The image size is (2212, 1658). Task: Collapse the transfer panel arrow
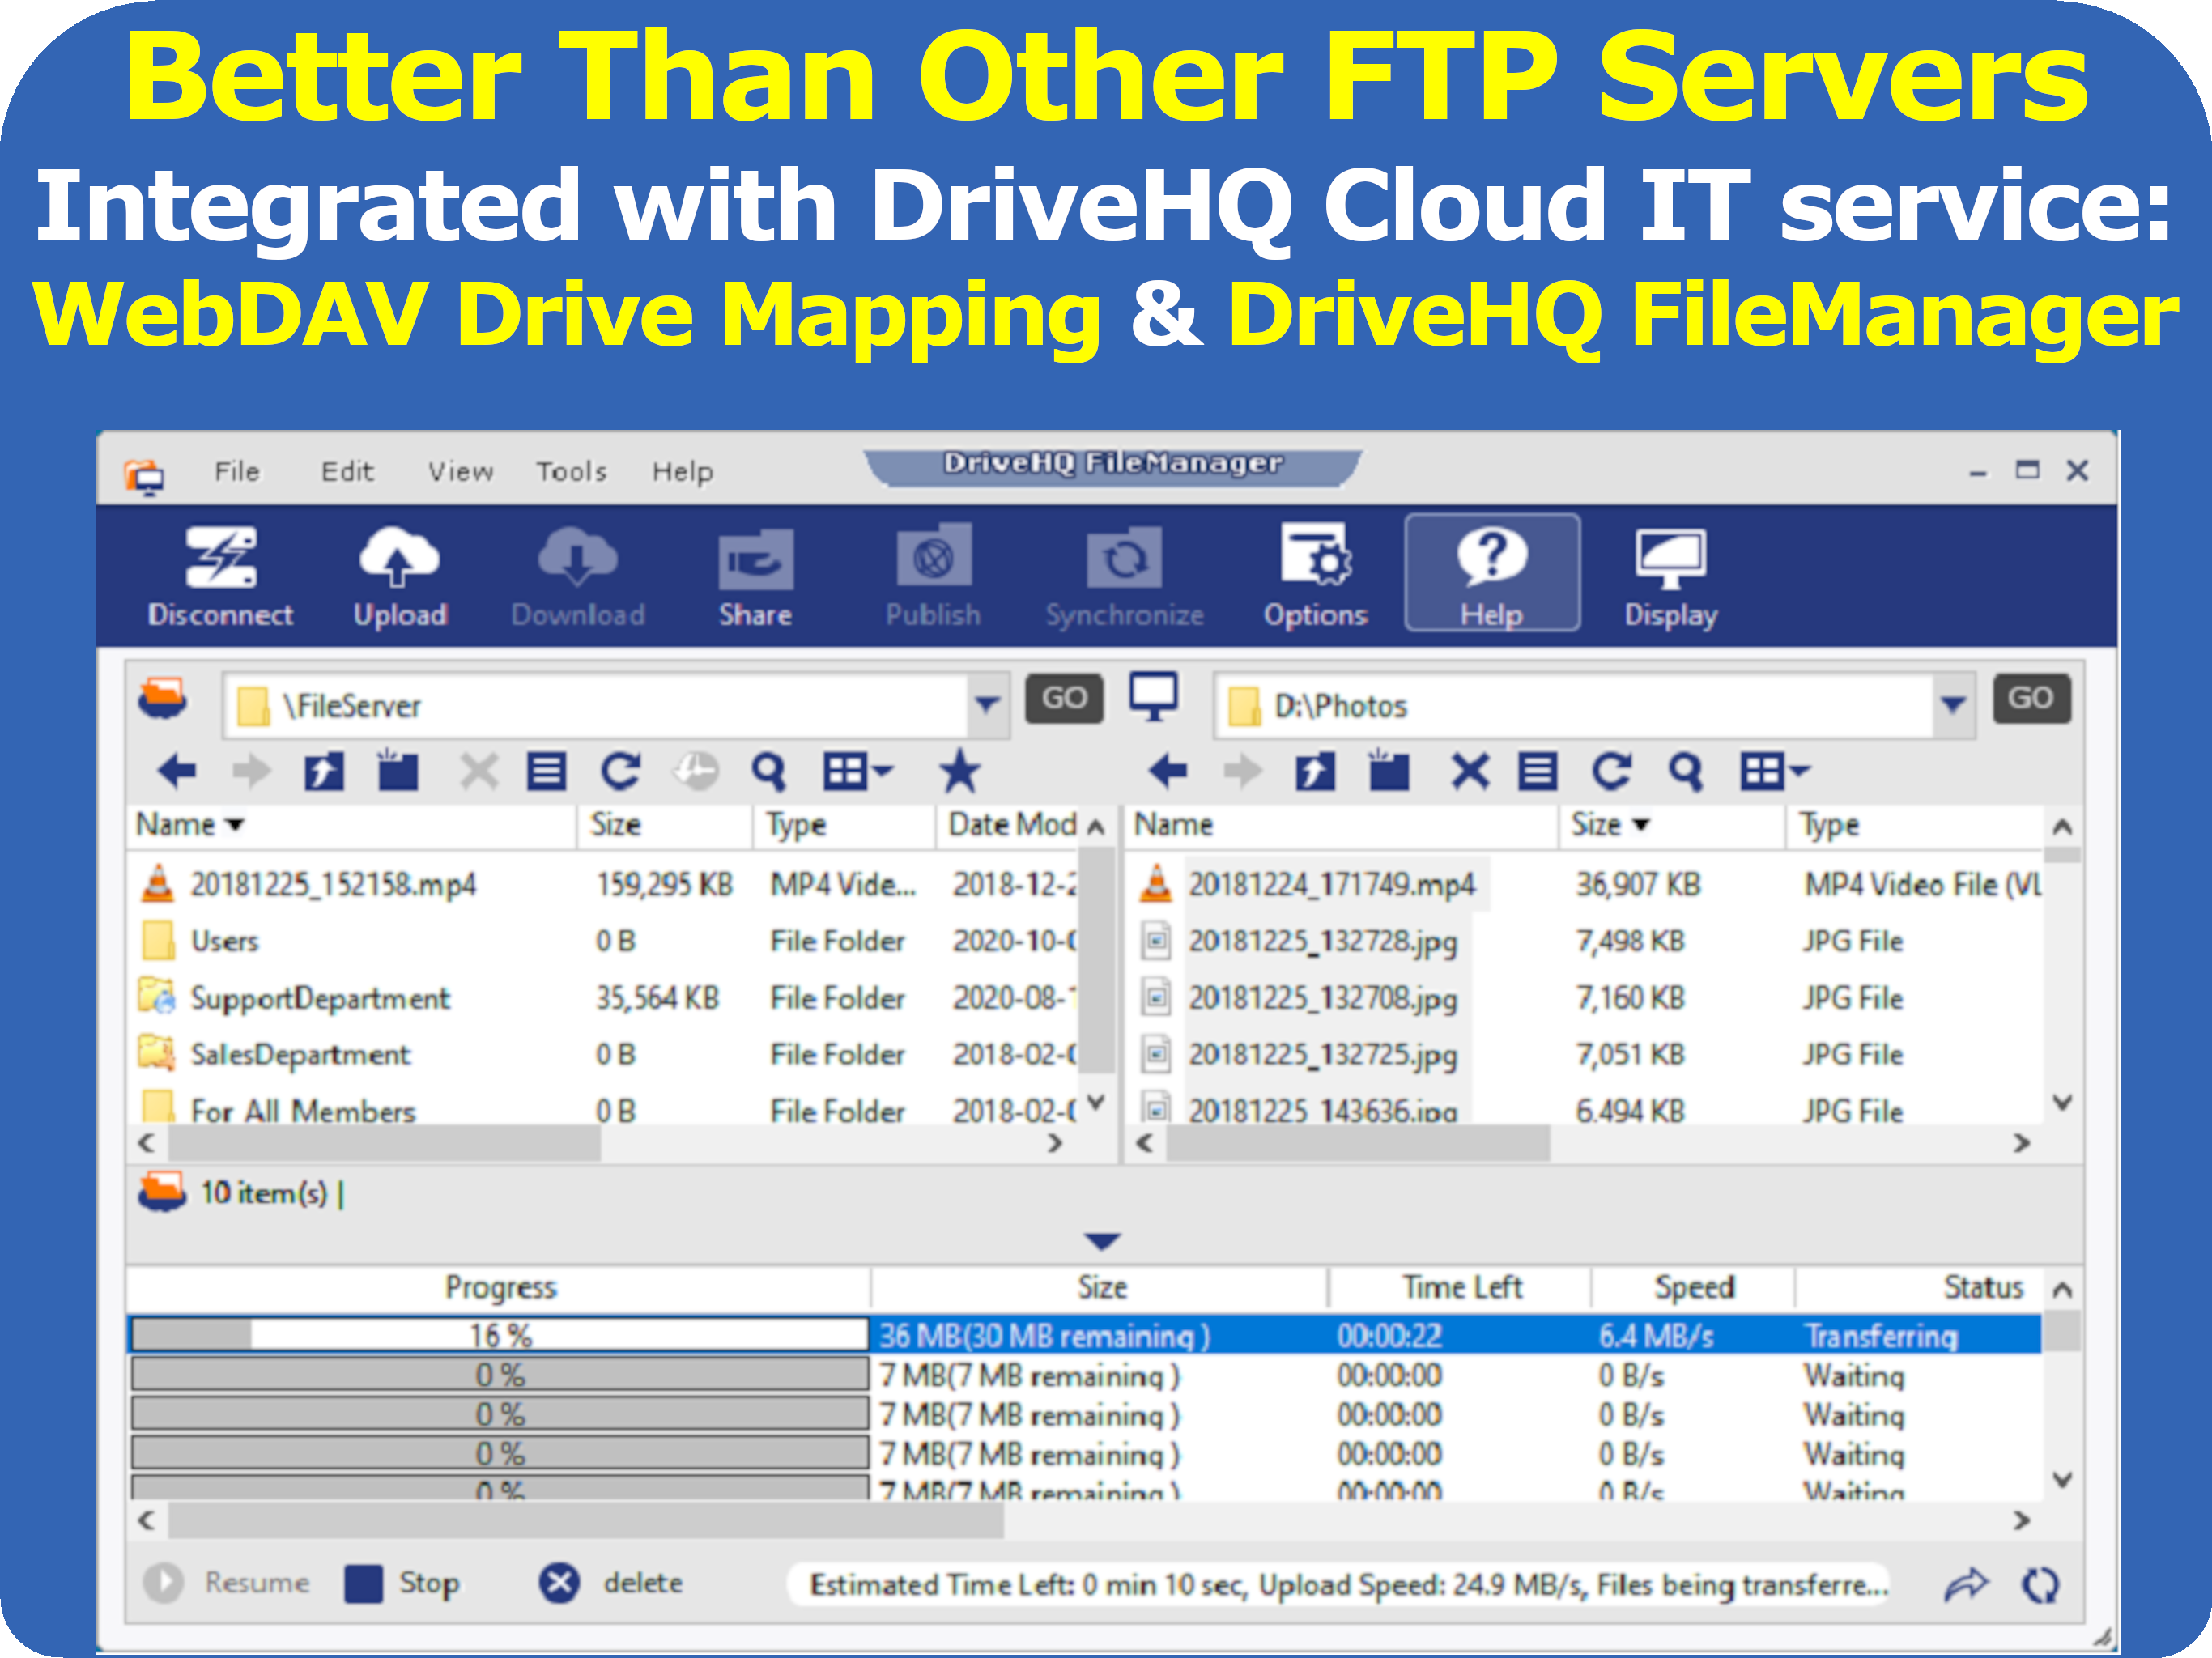tap(1102, 1241)
